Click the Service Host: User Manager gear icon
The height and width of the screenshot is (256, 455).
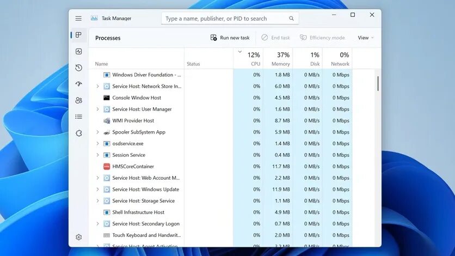[x=107, y=109]
